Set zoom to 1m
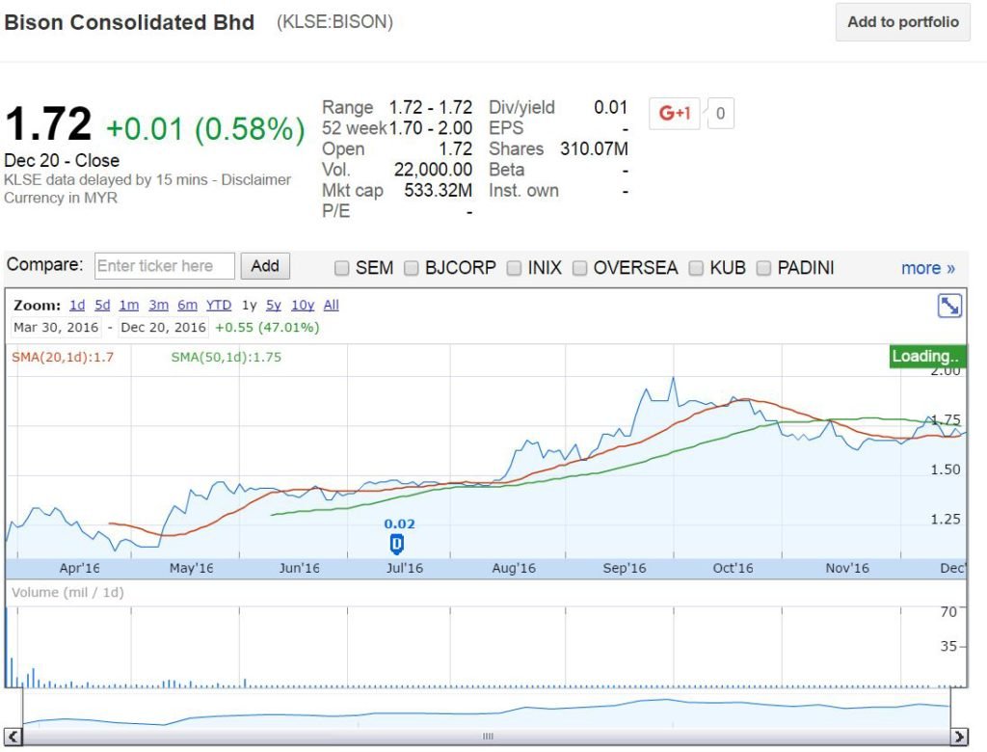987x752 pixels. 128,305
